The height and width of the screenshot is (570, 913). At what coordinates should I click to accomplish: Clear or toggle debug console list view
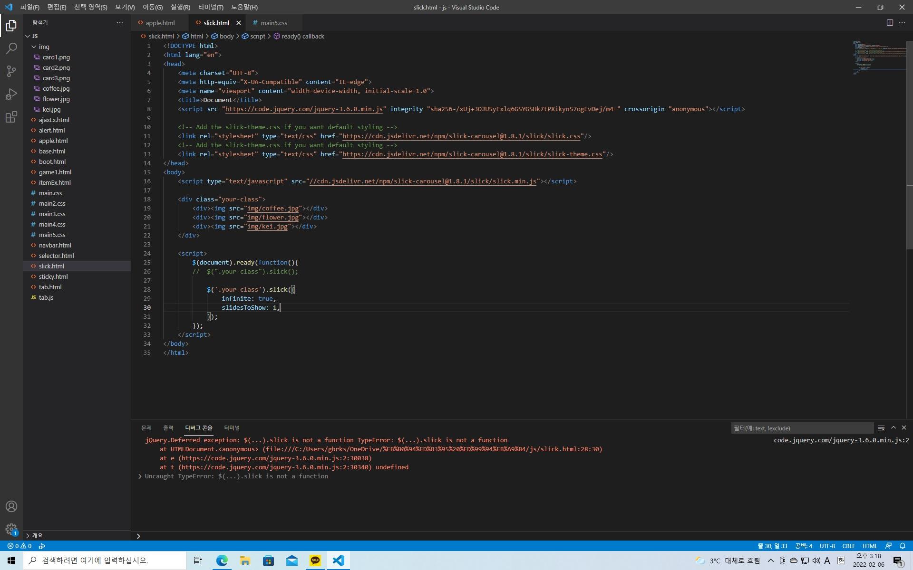coord(881,428)
